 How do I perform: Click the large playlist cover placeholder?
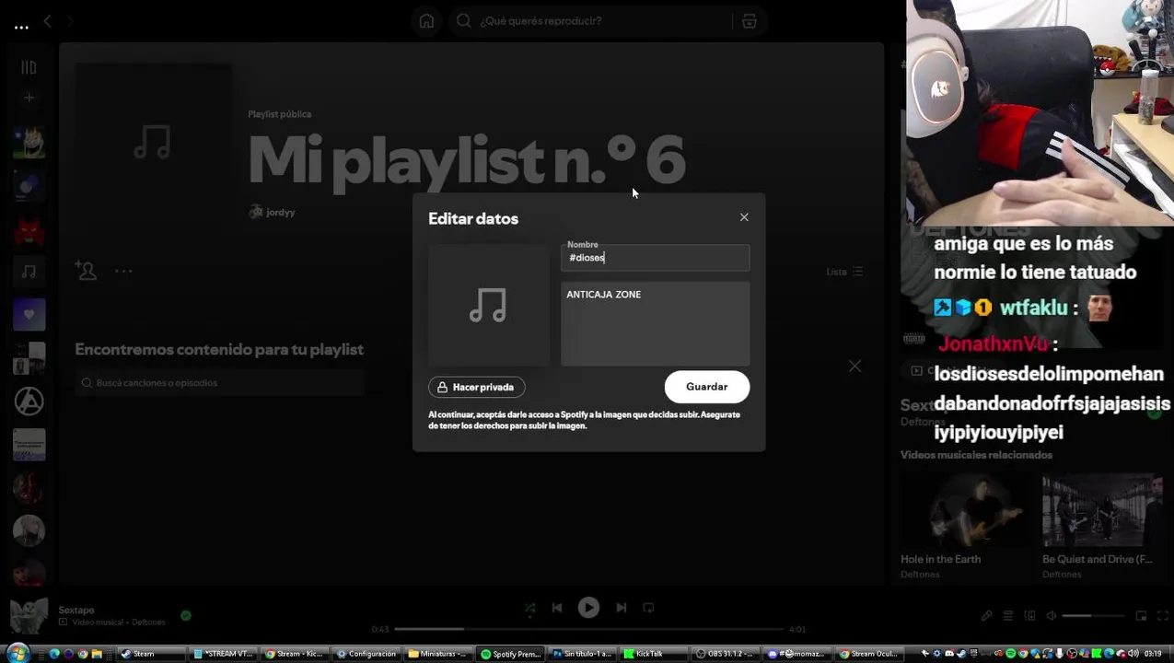153,143
